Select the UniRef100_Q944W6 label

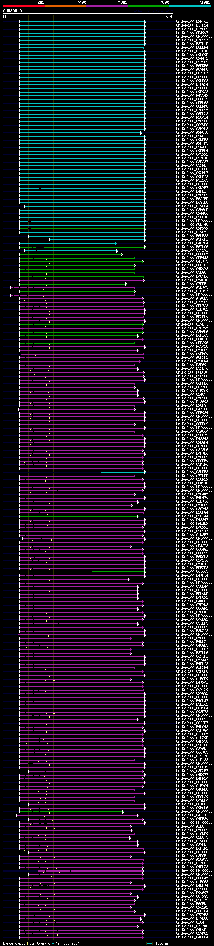(x=192, y=213)
